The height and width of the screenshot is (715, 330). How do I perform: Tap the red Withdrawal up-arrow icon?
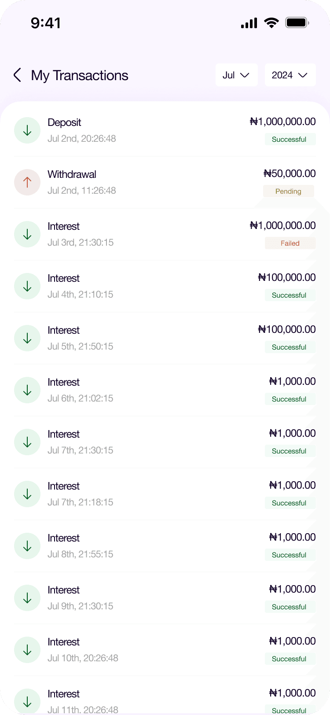tap(27, 182)
